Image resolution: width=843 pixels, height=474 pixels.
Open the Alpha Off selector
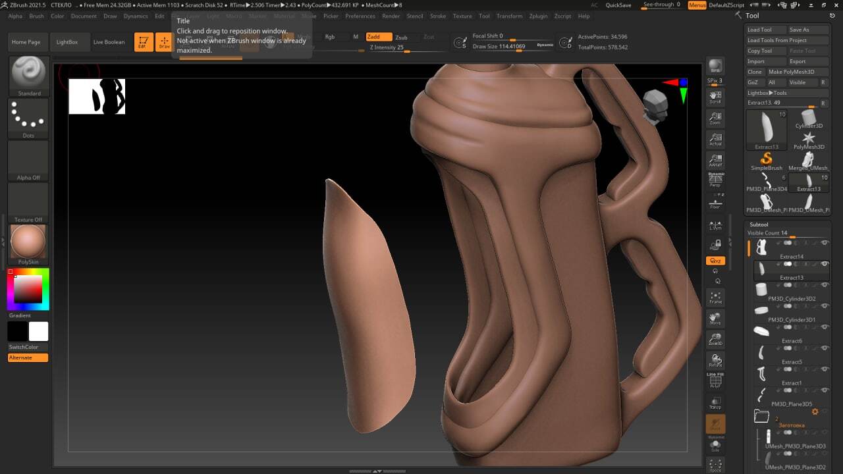coord(28,161)
